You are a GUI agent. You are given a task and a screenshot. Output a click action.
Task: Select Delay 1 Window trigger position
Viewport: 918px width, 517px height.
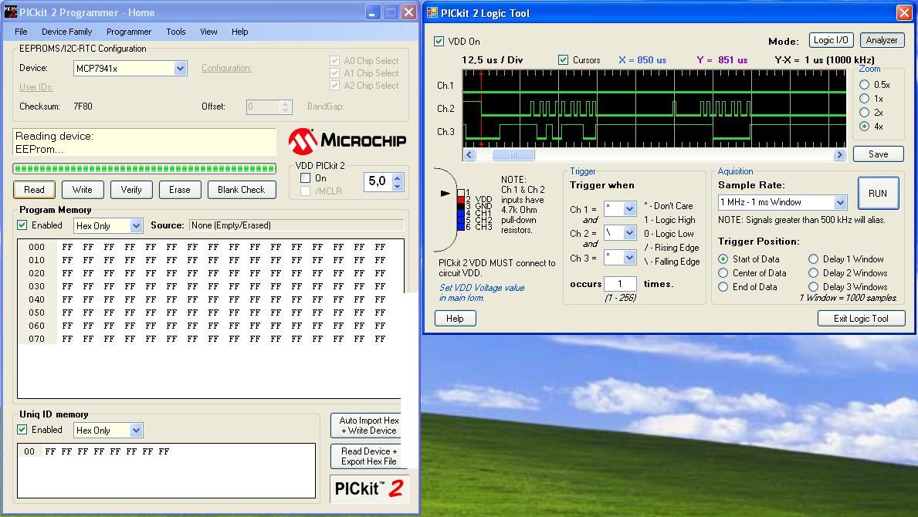pos(813,259)
